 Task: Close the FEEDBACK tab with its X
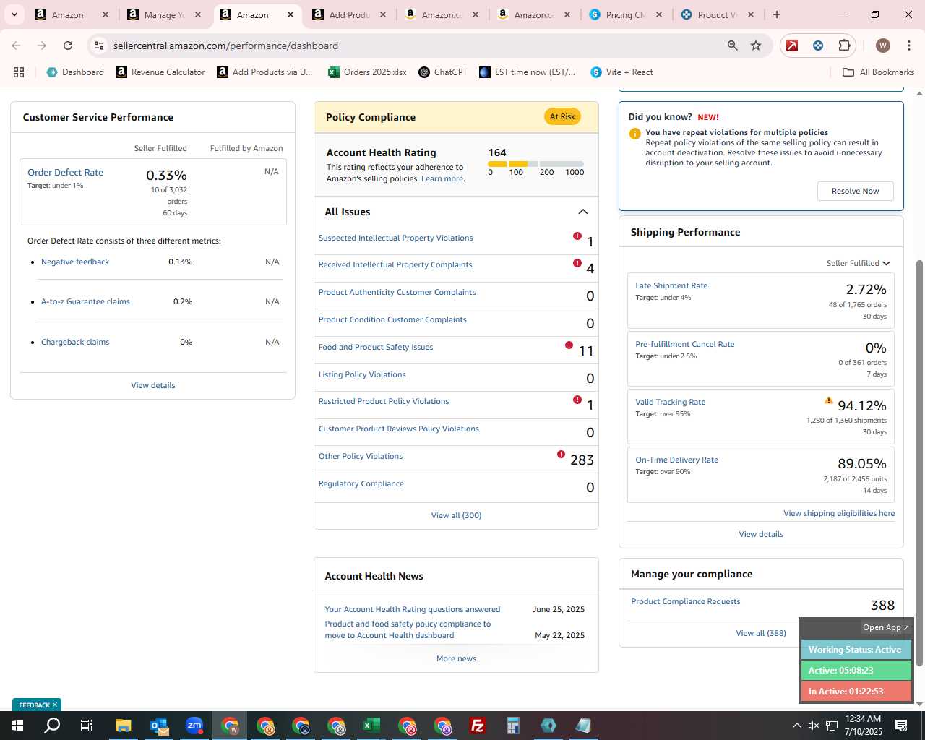[x=54, y=705]
